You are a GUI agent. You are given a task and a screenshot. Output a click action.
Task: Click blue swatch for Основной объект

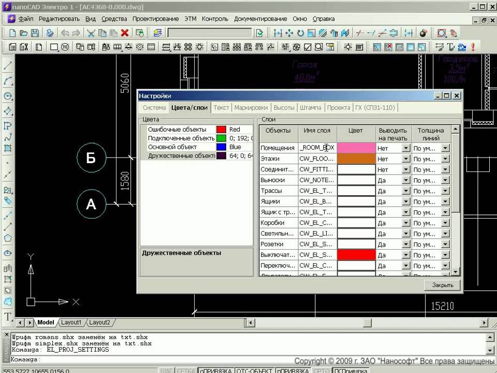click(221, 147)
